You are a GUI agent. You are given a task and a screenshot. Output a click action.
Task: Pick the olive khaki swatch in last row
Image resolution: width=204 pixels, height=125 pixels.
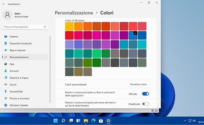79,72
